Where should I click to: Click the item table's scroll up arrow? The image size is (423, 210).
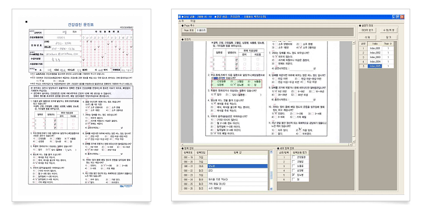click(271, 152)
